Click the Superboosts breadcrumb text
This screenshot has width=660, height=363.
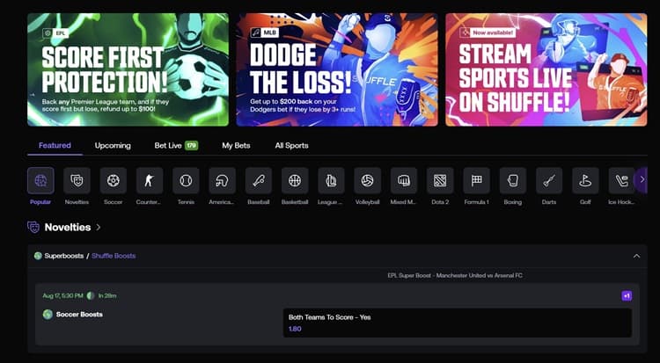point(64,256)
